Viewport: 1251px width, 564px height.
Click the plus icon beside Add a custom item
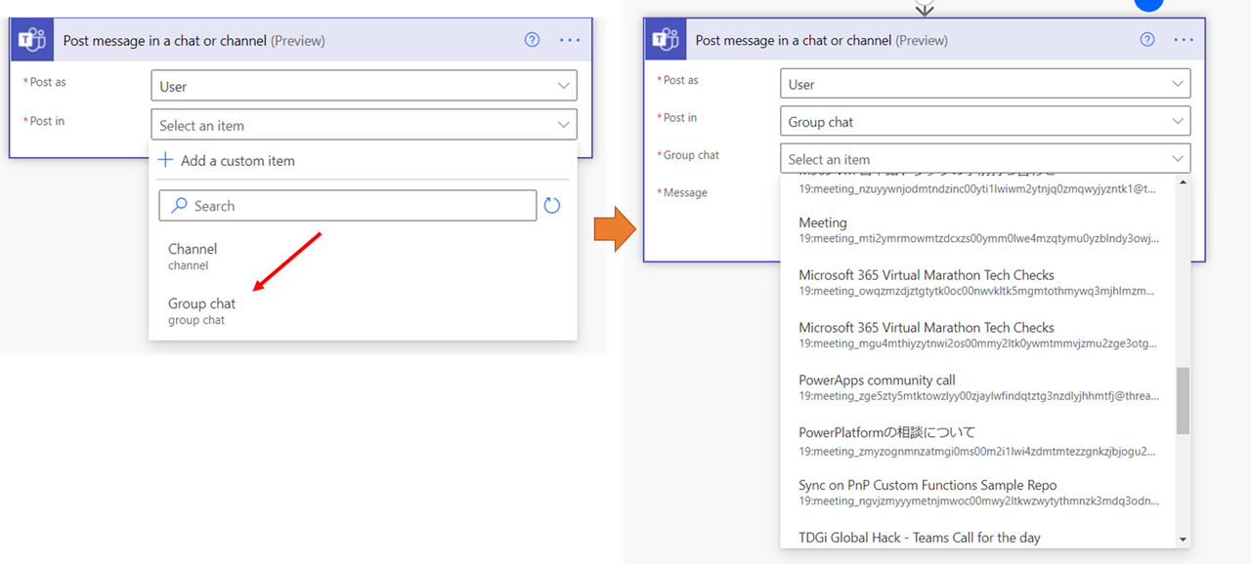pos(165,160)
